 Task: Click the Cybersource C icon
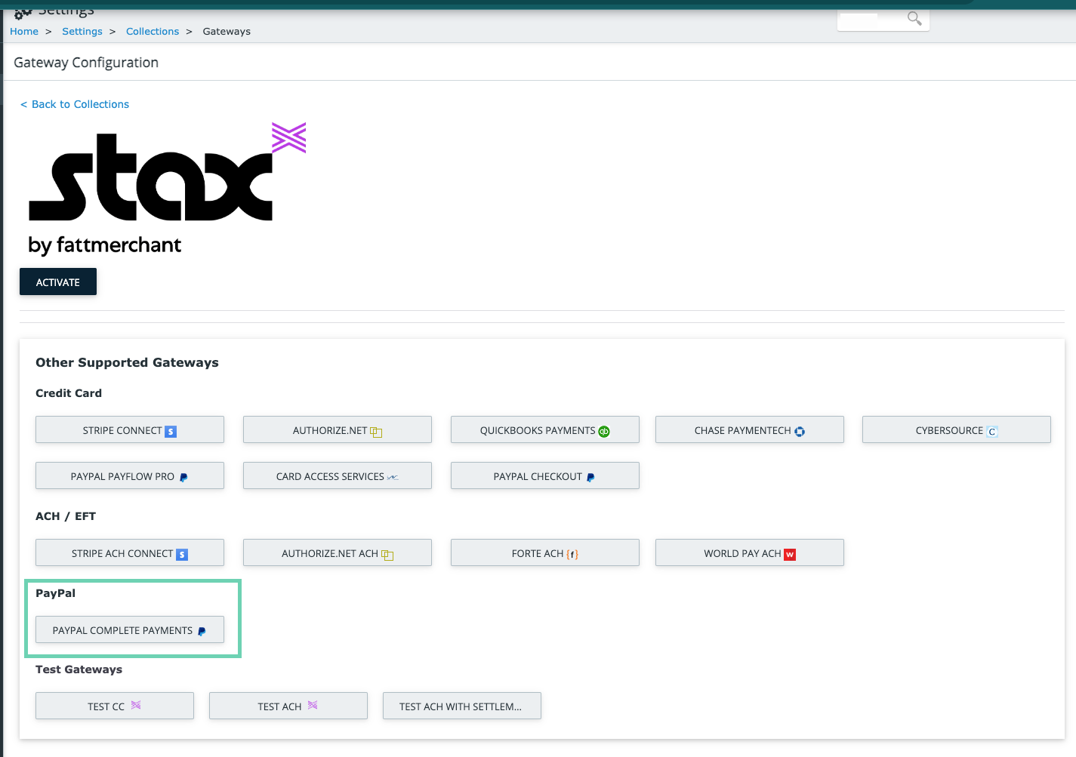tap(992, 432)
